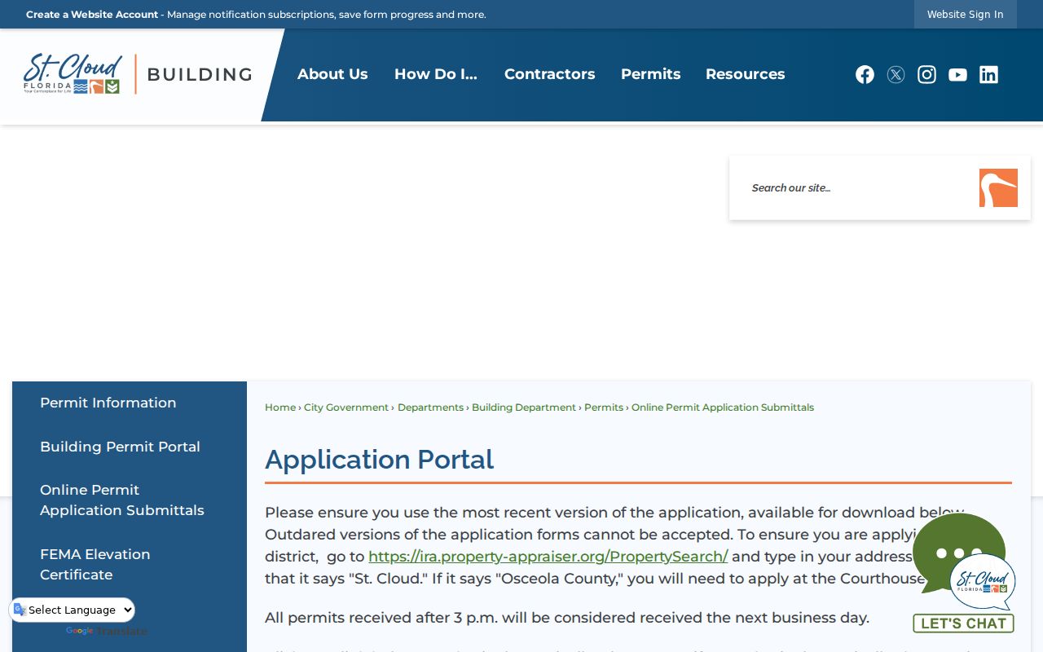Image resolution: width=1043 pixels, height=652 pixels.
Task: Open the Let's Chat bubble widget
Action: 963,572
